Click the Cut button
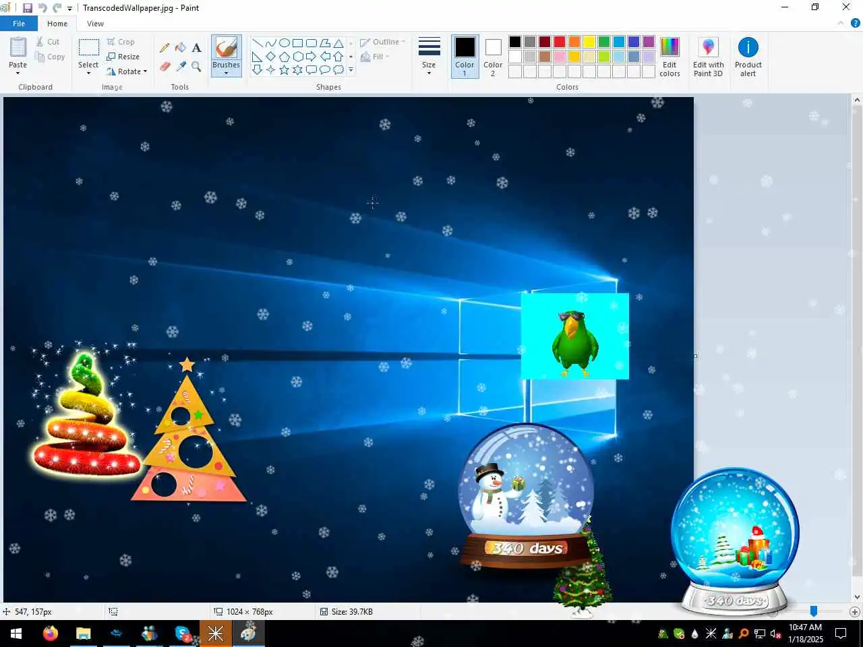 click(48, 42)
